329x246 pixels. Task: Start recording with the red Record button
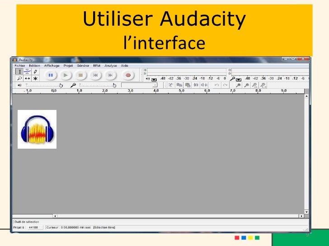tap(128, 75)
